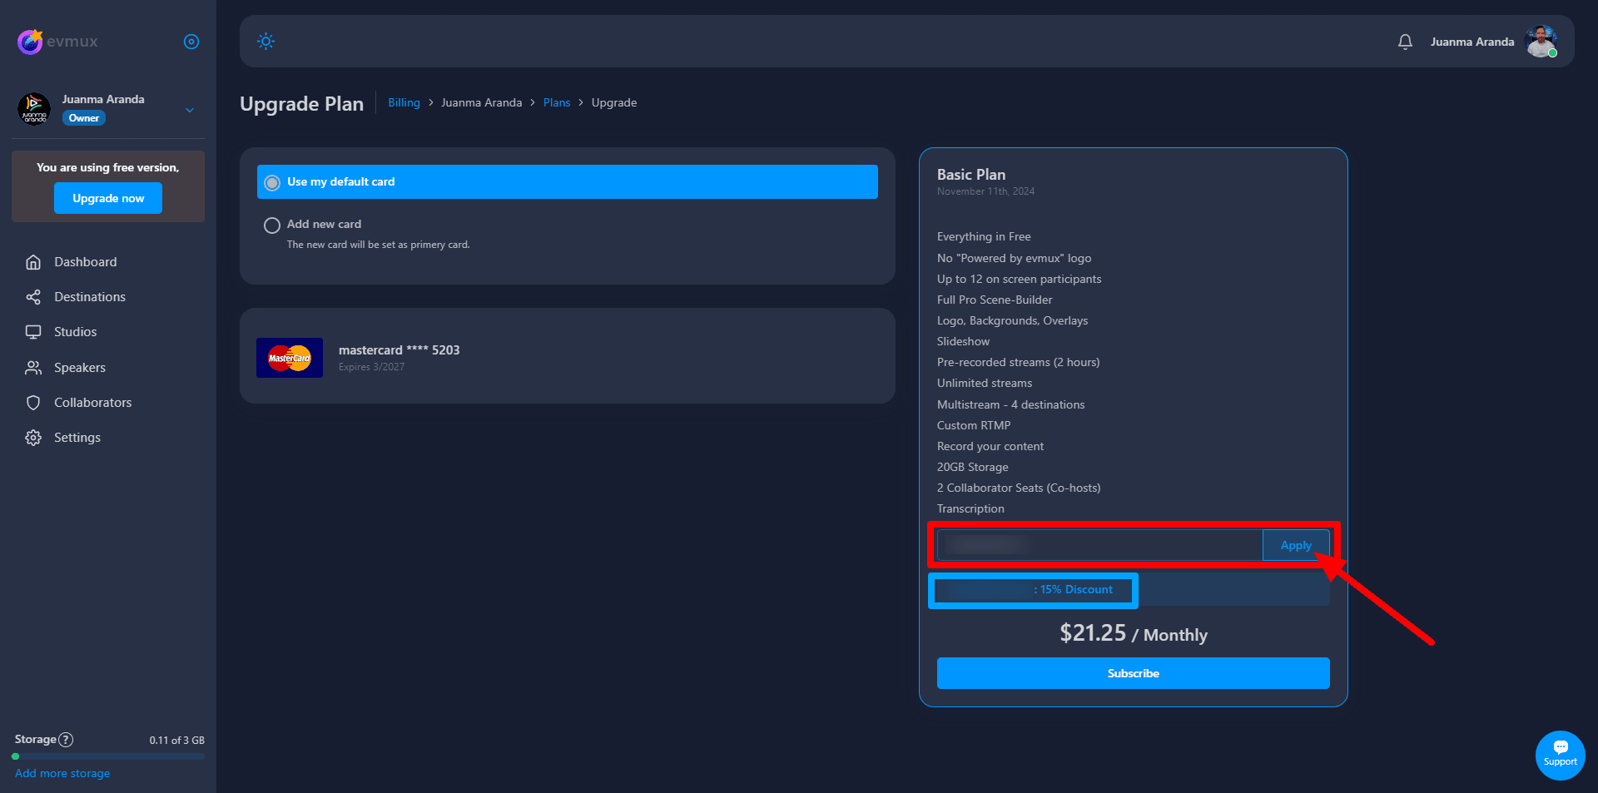
Task: Click the Dashboard home icon
Action: [x=33, y=262]
